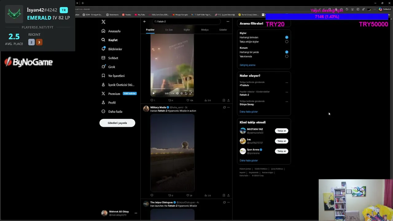Open the #TelAviv trending topic

[244, 85]
